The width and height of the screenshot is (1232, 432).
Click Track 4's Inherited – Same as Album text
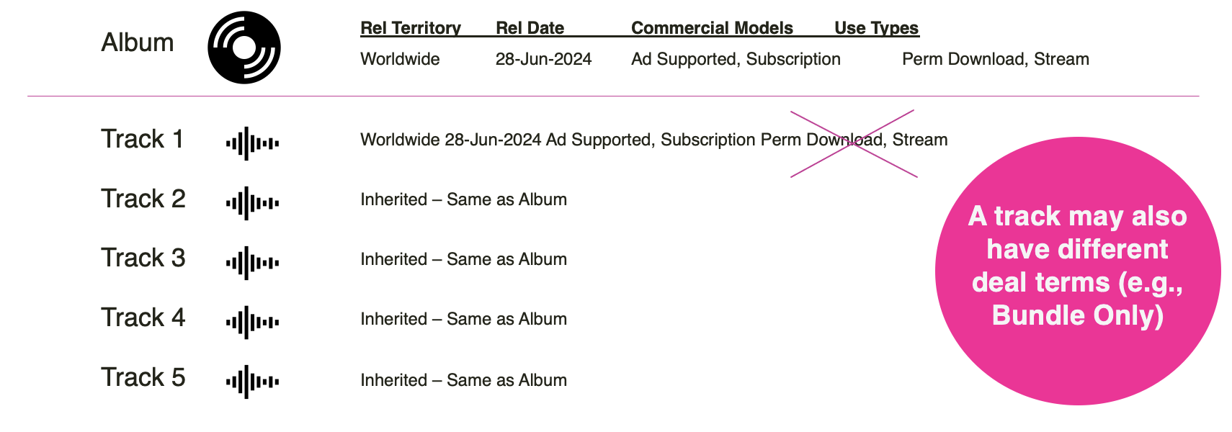click(463, 319)
